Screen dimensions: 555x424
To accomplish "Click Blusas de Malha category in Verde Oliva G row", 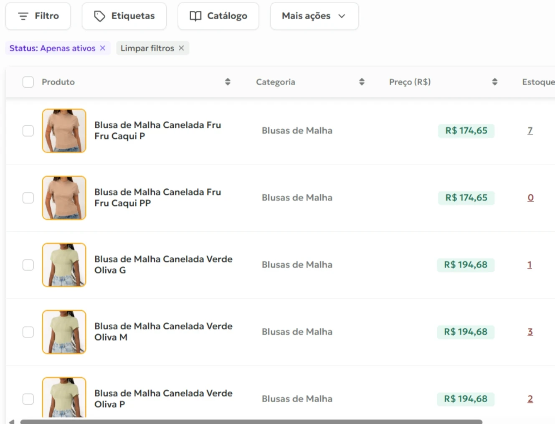I will coord(297,265).
